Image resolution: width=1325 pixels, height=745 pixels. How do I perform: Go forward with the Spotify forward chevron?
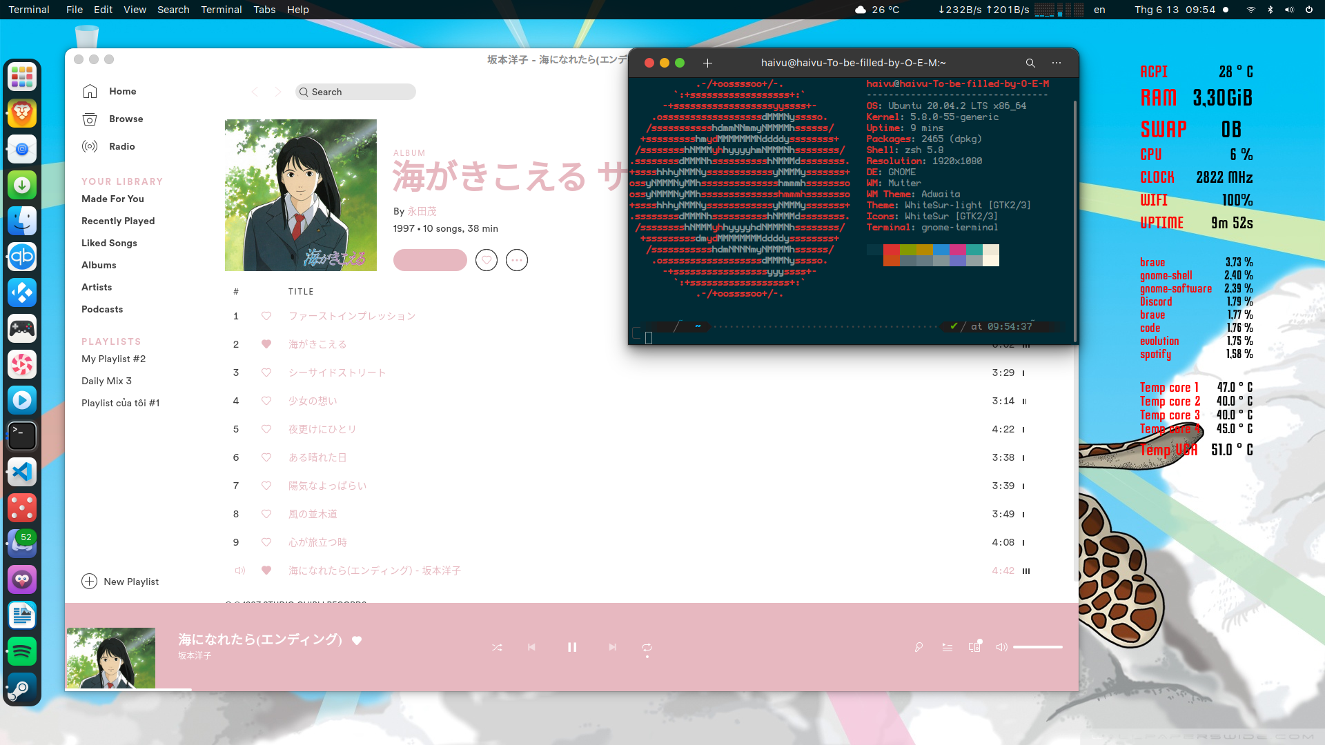point(277,92)
